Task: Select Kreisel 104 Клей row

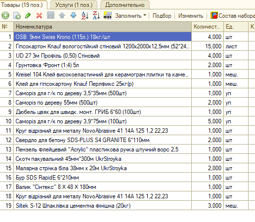Action: click(x=102, y=74)
